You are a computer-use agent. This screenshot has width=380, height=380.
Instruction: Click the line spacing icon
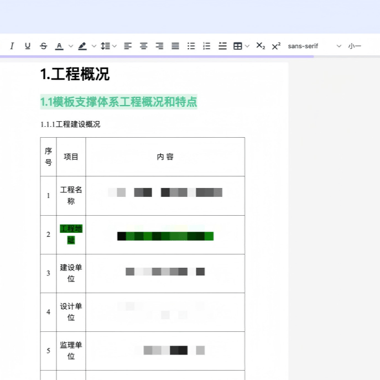coord(106,46)
